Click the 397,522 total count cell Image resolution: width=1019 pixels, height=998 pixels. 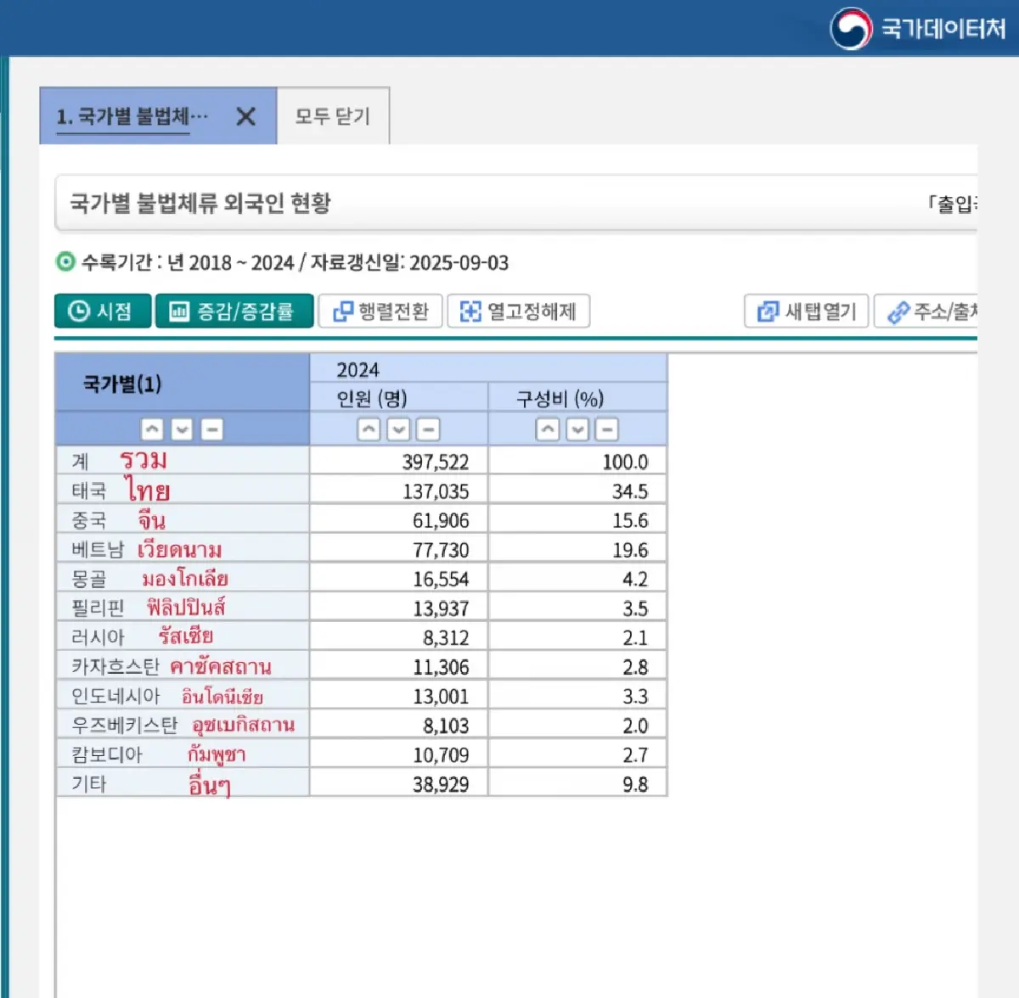coord(399,462)
